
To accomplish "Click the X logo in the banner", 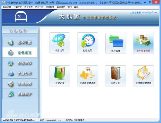I will (x=21, y=16).
